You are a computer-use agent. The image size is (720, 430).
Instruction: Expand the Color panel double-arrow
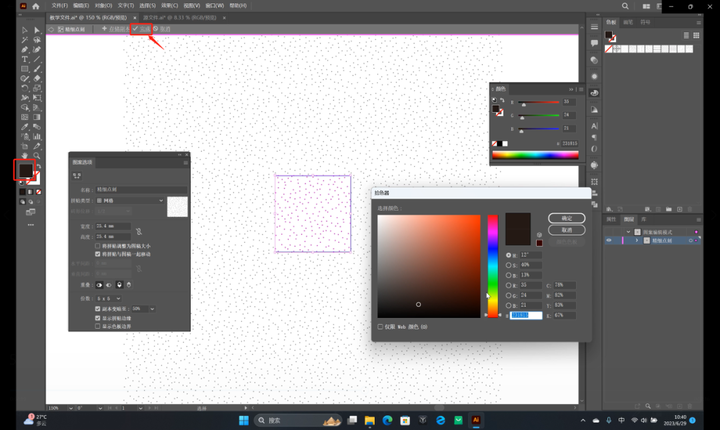[571, 89]
